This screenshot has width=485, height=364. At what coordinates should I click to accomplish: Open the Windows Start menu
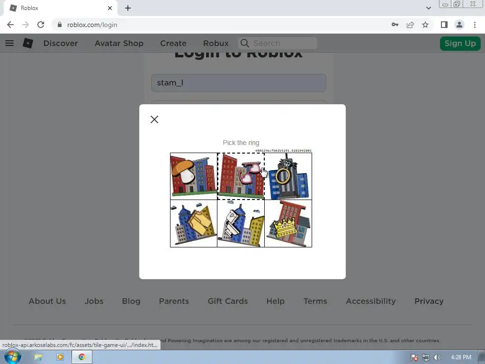point(13,357)
